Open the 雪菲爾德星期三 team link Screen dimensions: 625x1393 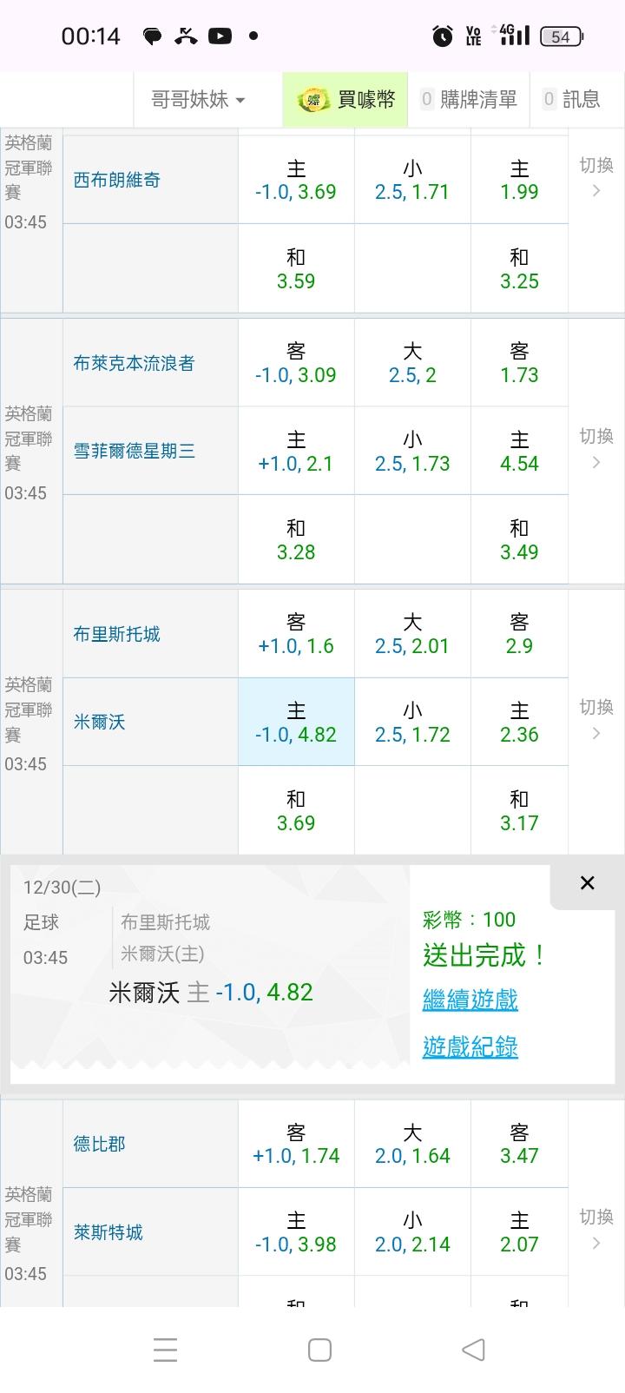tap(134, 451)
